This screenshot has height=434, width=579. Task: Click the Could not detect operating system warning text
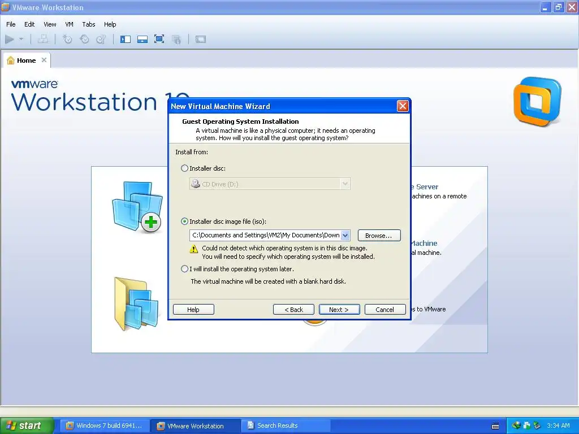(x=288, y=253)
